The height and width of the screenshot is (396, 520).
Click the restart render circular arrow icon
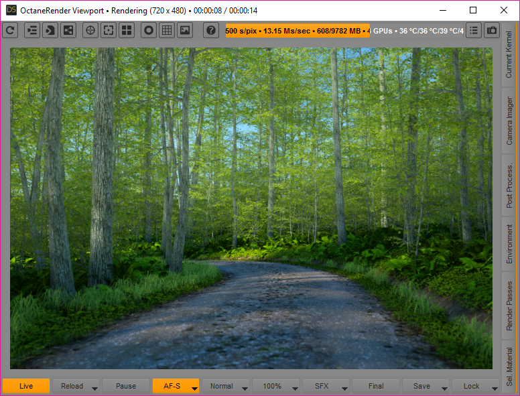pyautogui.click(x=10, y=31)
